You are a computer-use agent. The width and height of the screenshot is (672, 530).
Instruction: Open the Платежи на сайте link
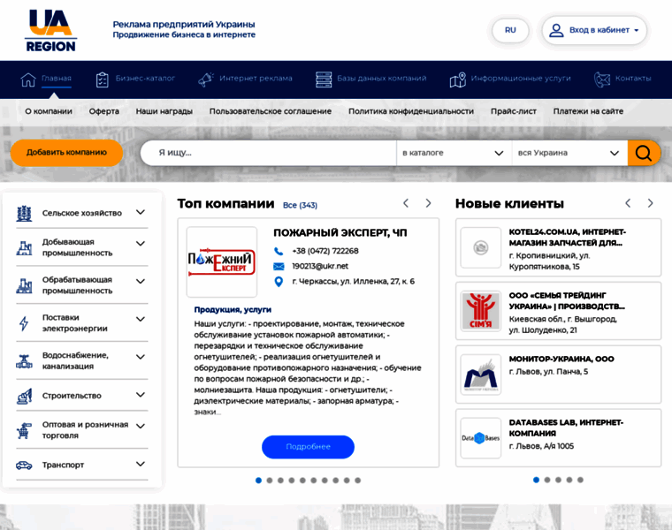[x=588, y=111]
